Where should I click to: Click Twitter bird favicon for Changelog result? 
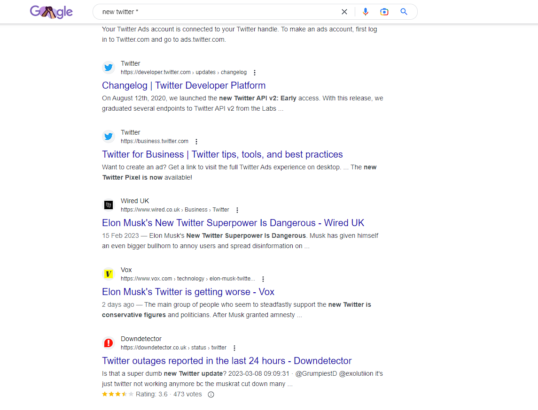[x=109, y=68]
